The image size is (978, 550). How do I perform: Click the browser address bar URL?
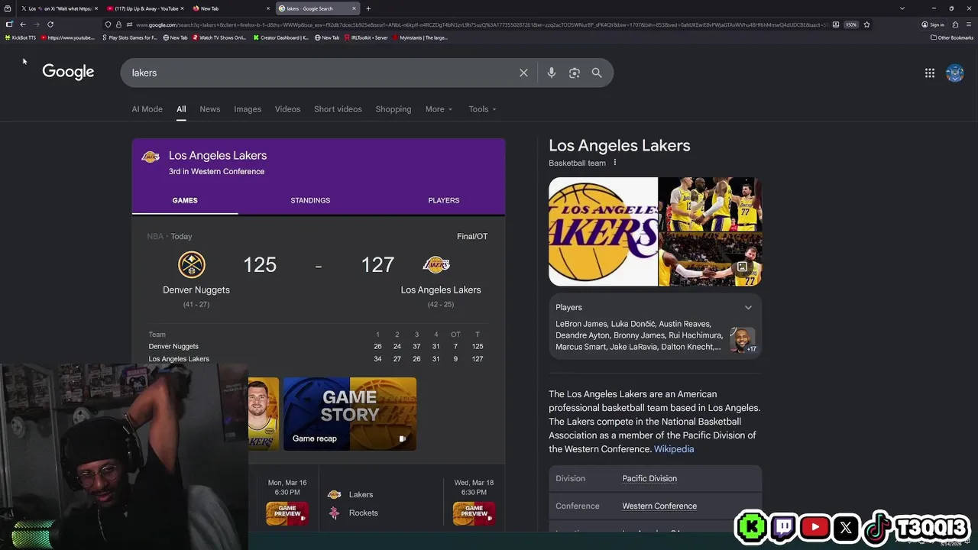(481, 24)
